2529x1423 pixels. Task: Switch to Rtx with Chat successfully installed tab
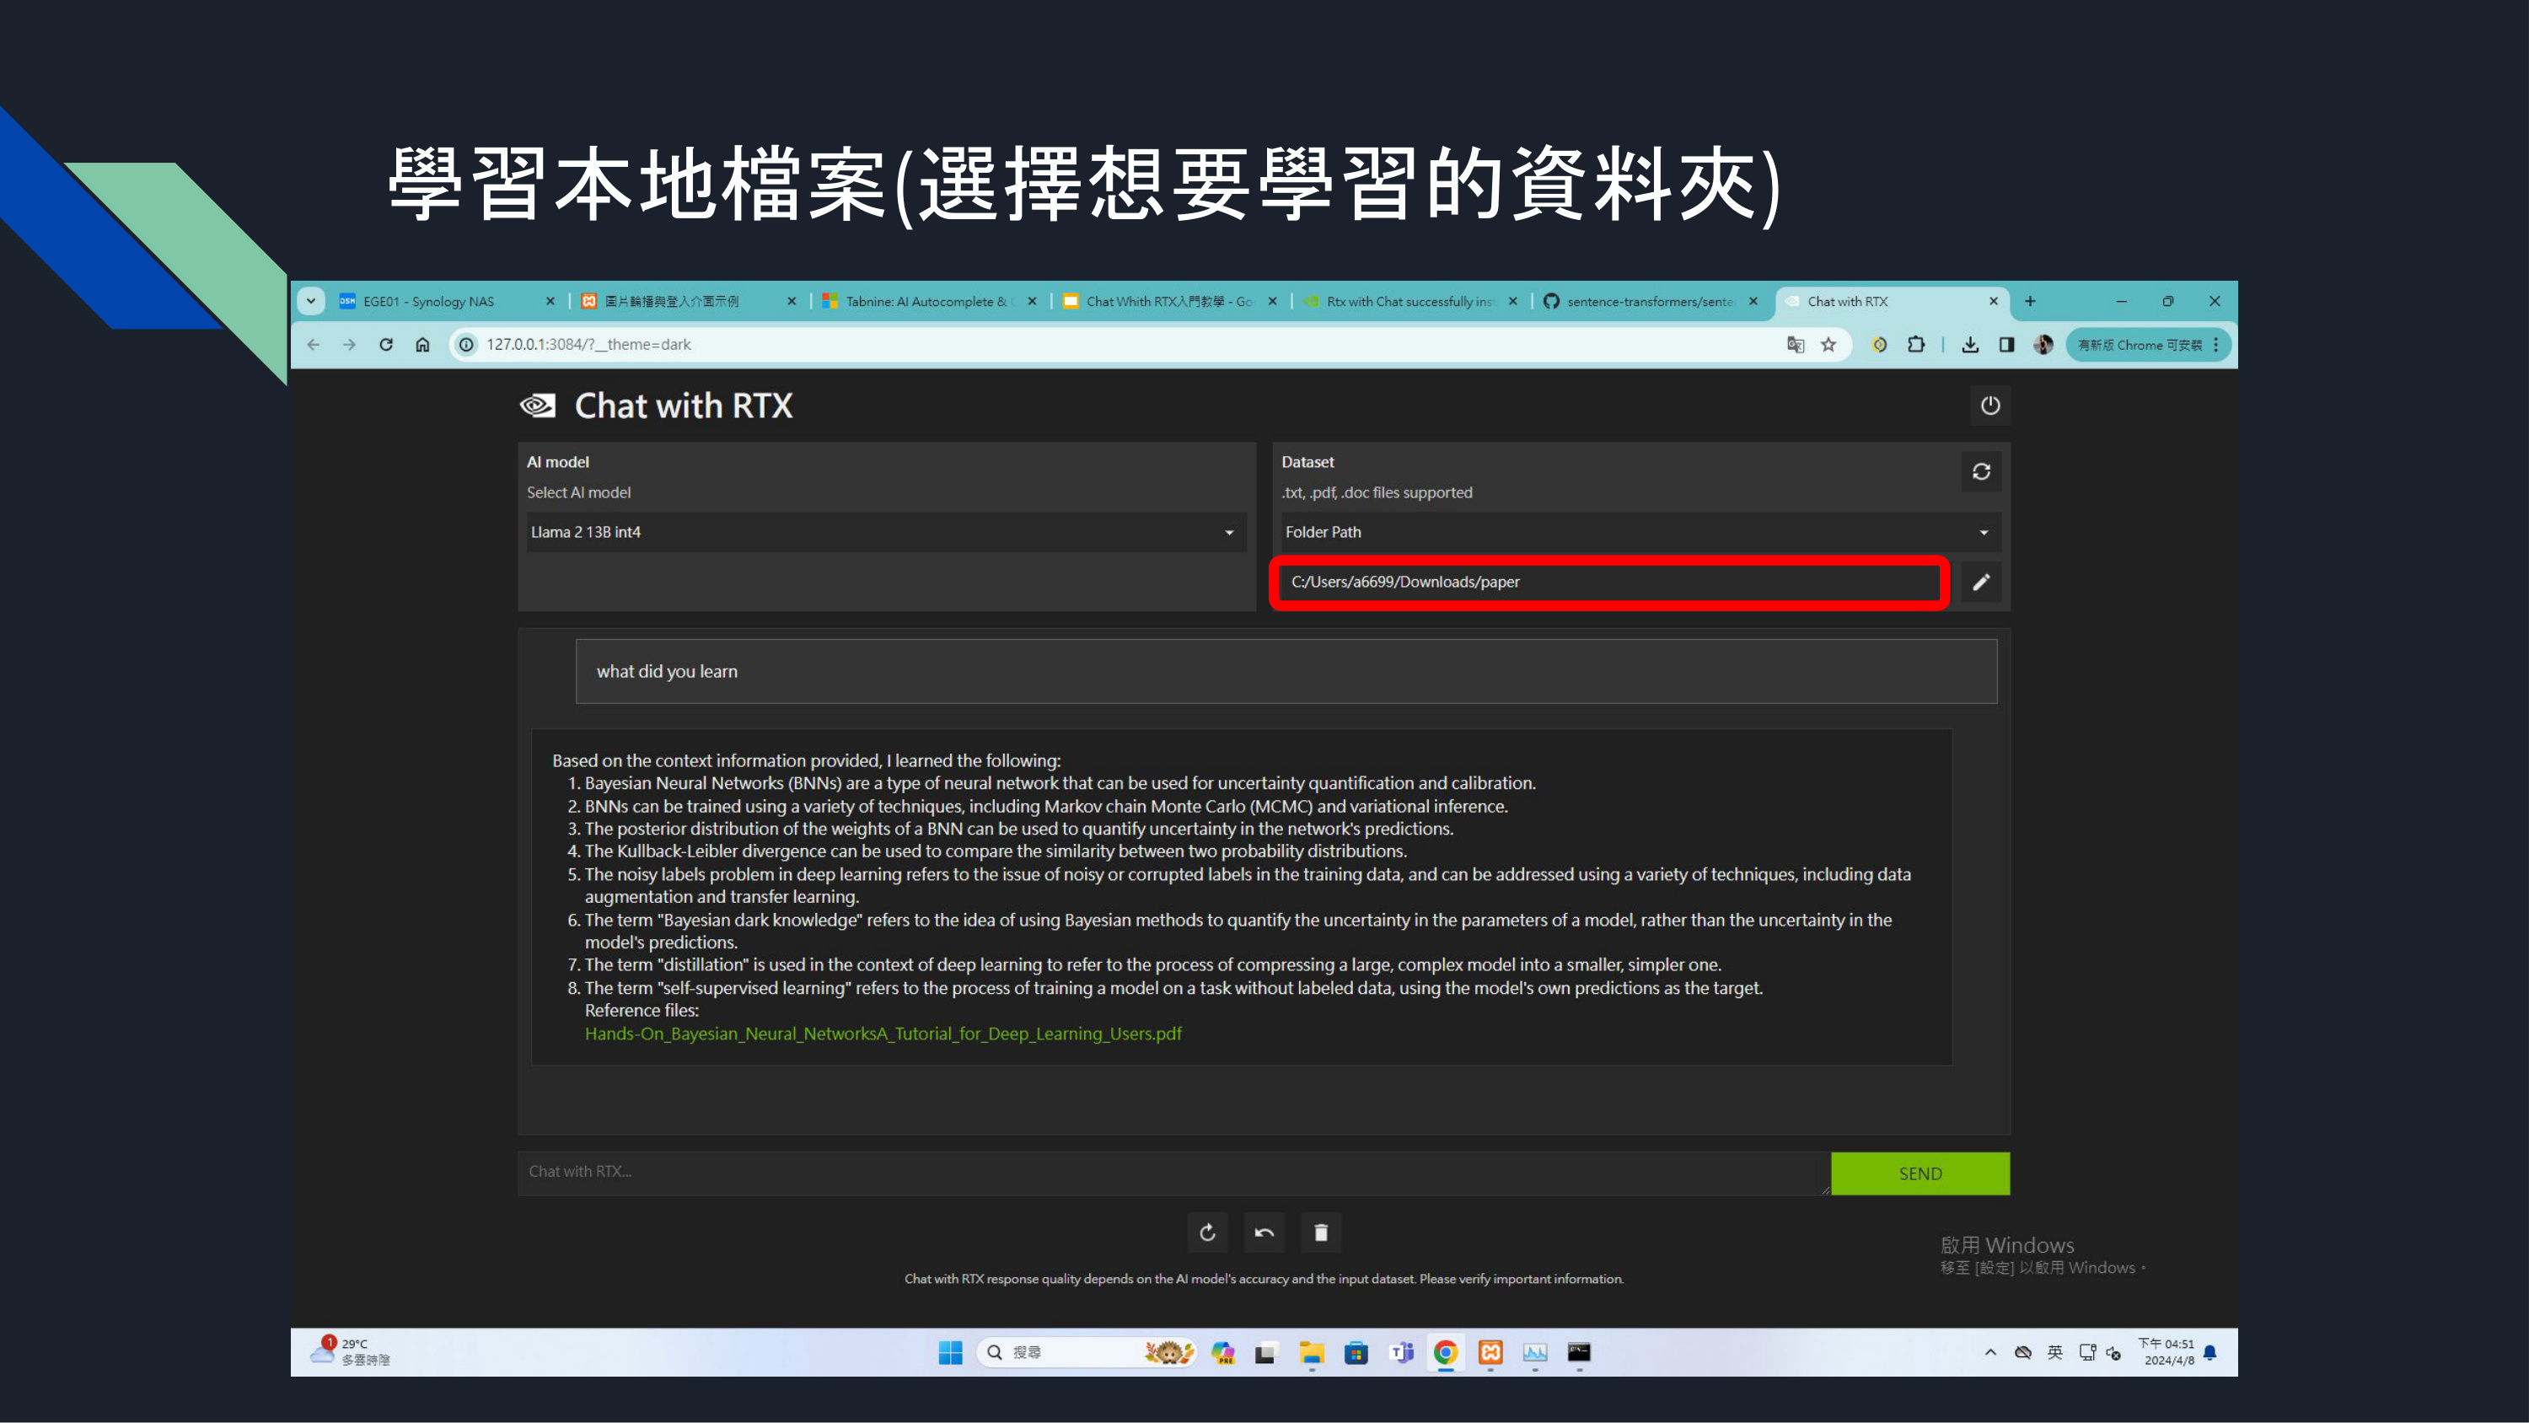1409,302
